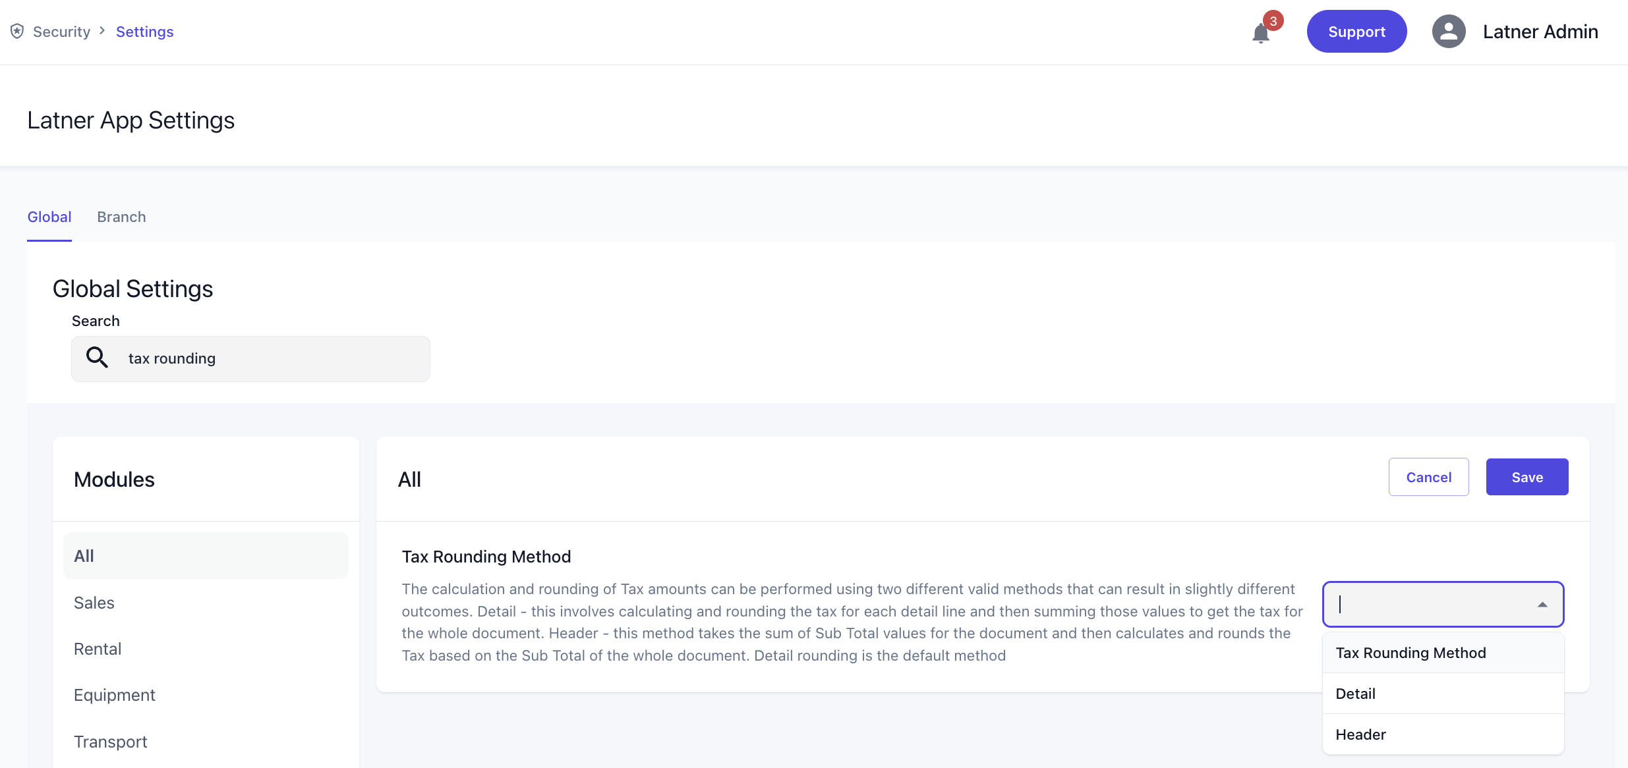Switch to the Global tab
The image size is (1628, 768).
[49, 217]
